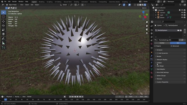This screenshot has height=105, width=187.
Task: Select the Scale tool
Action: coord(4,30)
